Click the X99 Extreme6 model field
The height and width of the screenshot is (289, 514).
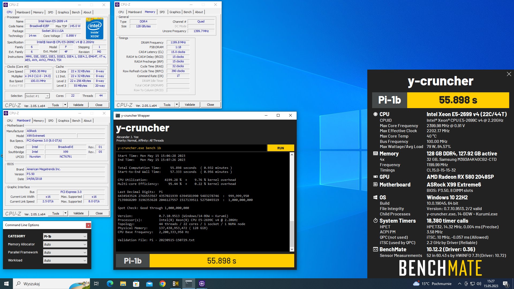[51, 136]
